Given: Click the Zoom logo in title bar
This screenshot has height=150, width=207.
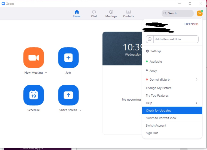Looking at the screenshot, I should pos(3,4).
